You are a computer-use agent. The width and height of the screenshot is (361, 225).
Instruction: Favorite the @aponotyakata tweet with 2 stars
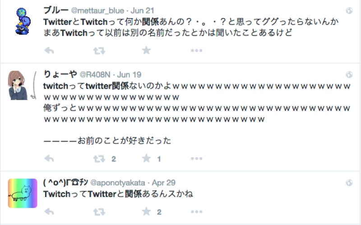(146, 211)
